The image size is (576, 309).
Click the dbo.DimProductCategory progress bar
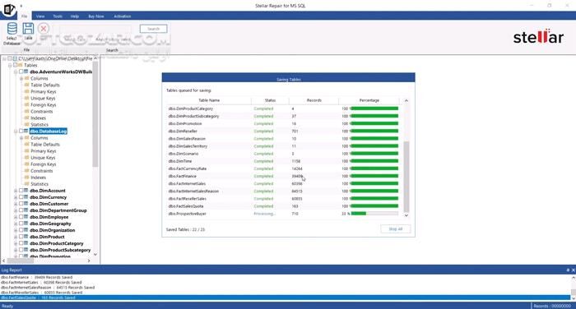coord(374,108)
